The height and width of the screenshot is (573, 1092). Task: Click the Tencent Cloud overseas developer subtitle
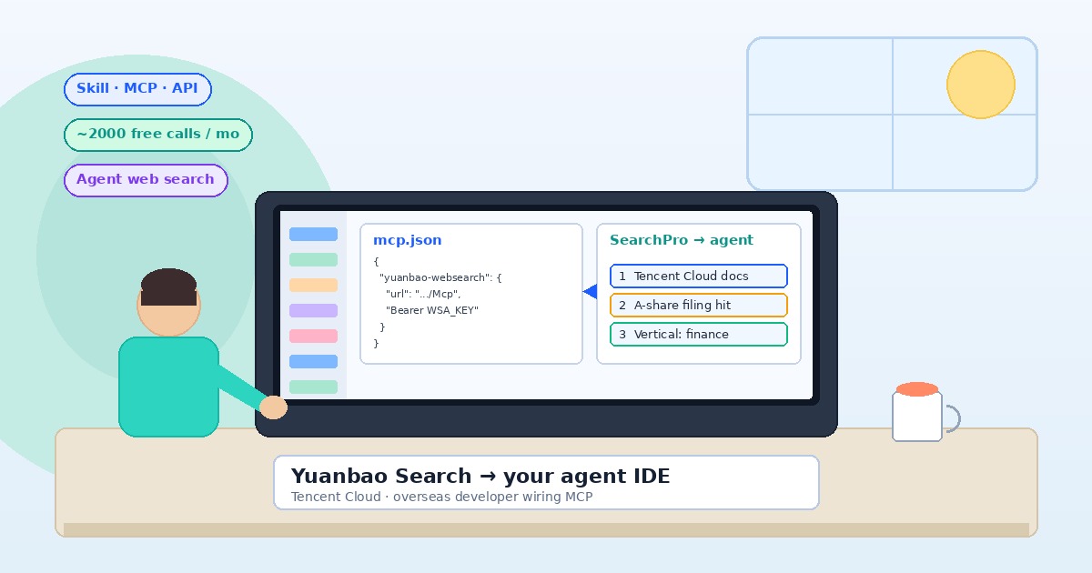pyautogui.click(x=441, y=498)
